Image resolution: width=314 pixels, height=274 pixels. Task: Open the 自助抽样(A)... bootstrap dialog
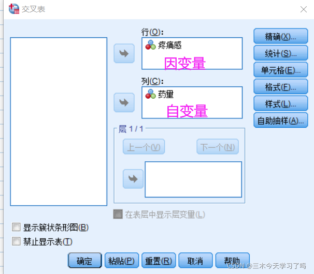(280, 120)
